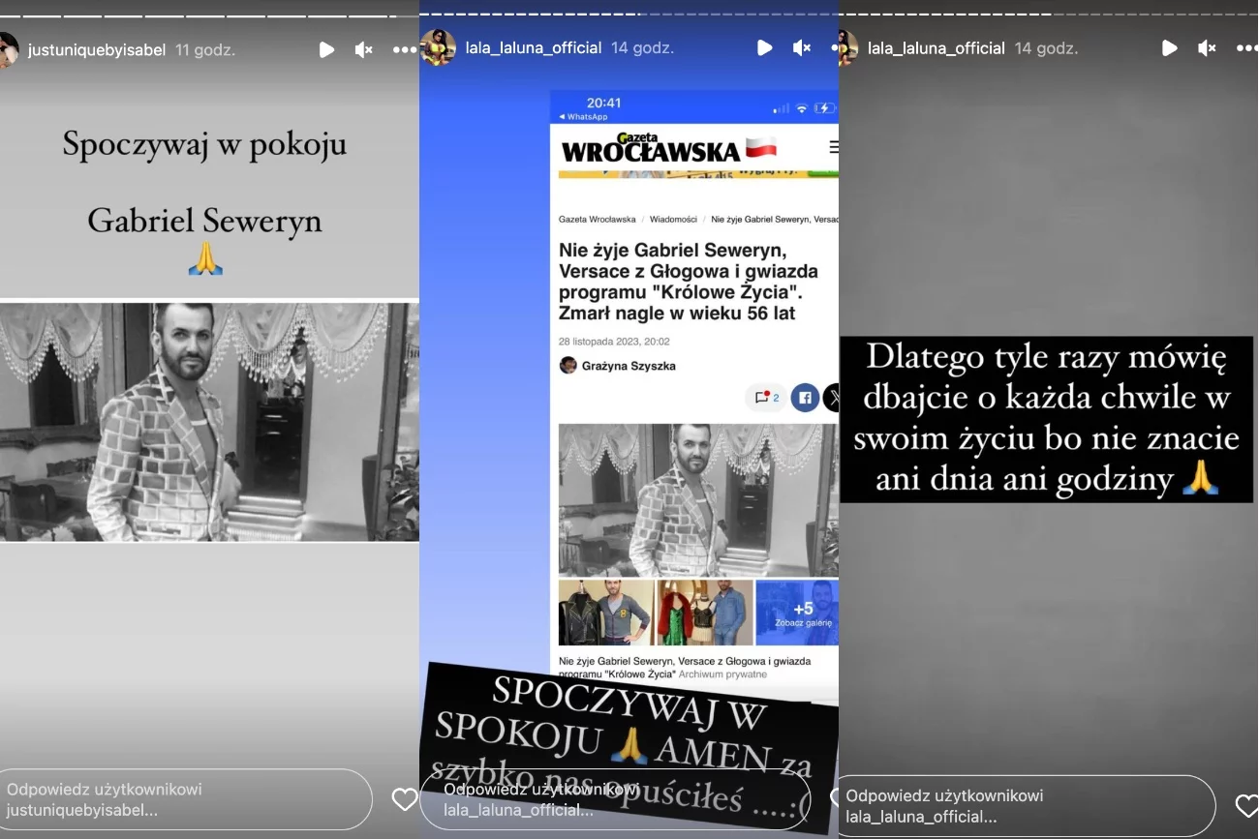Open more options on justuniquebyisabel story
The image size is (1259, 839).
(x=405, y=49)
